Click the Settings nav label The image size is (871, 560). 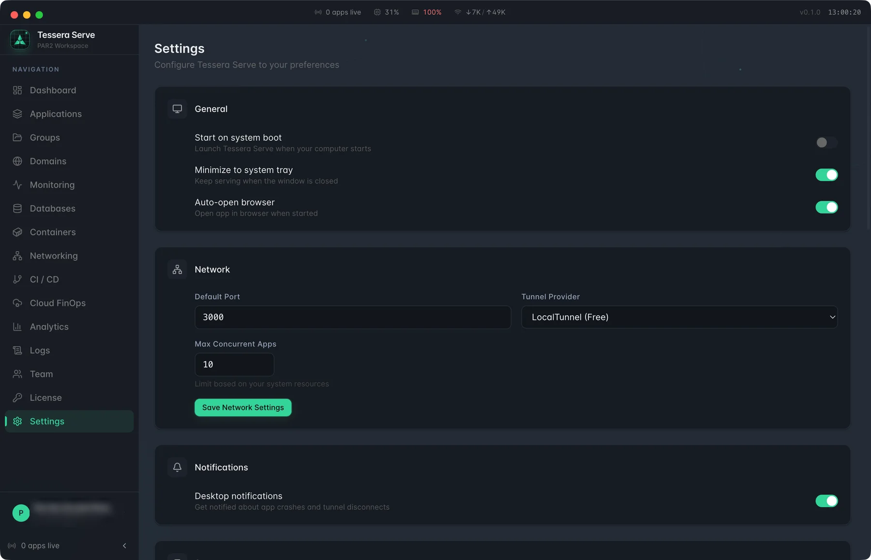pos(47,422)
